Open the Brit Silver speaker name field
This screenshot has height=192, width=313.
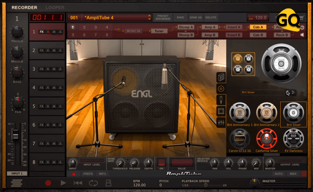click(263, 92)
